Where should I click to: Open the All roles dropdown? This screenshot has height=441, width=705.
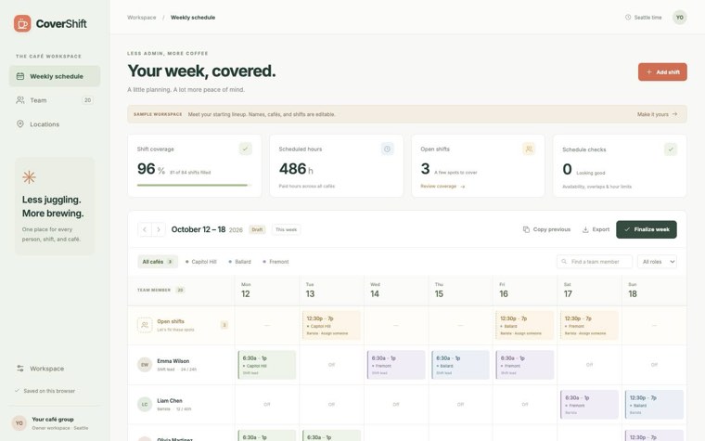click(x=658, y=262)
